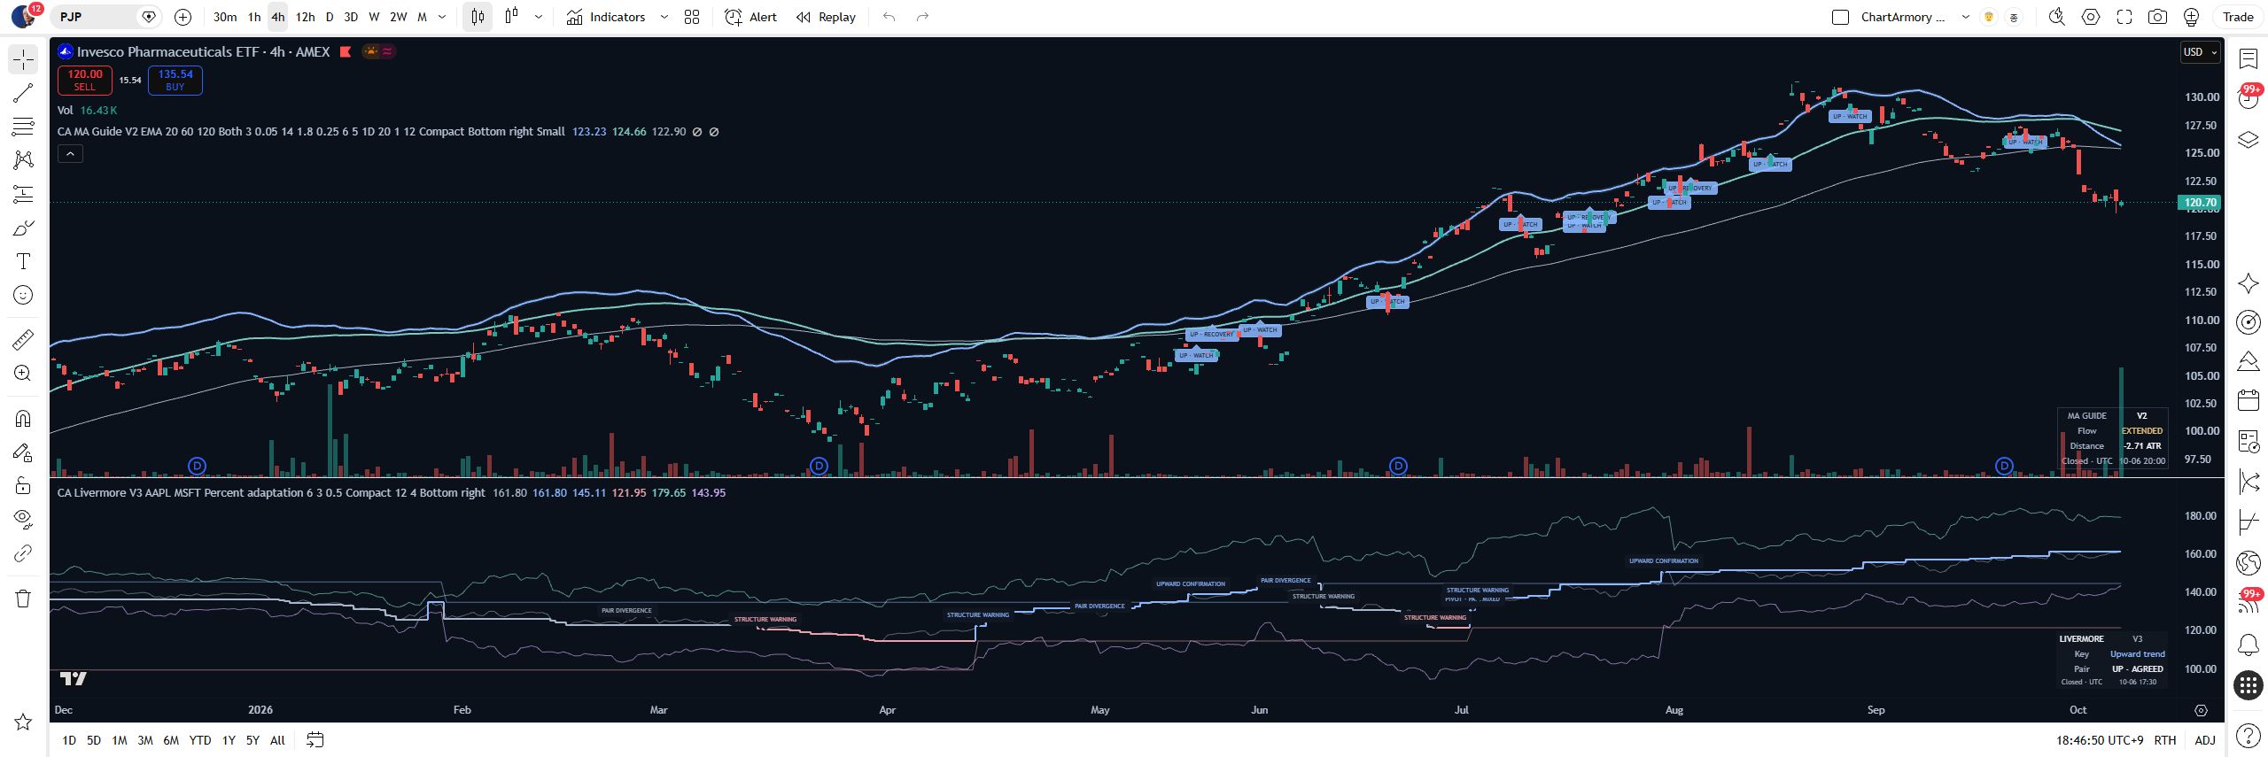Image resolution: width=2268 pixels, height=757 pixels.
Task: Open chart settings hexagon icon
Action: point(2091,17)
